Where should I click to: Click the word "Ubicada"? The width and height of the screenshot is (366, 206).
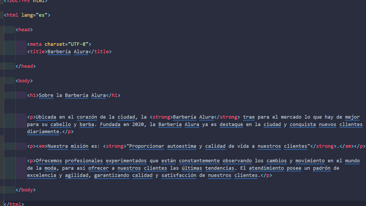click(46, 117)
